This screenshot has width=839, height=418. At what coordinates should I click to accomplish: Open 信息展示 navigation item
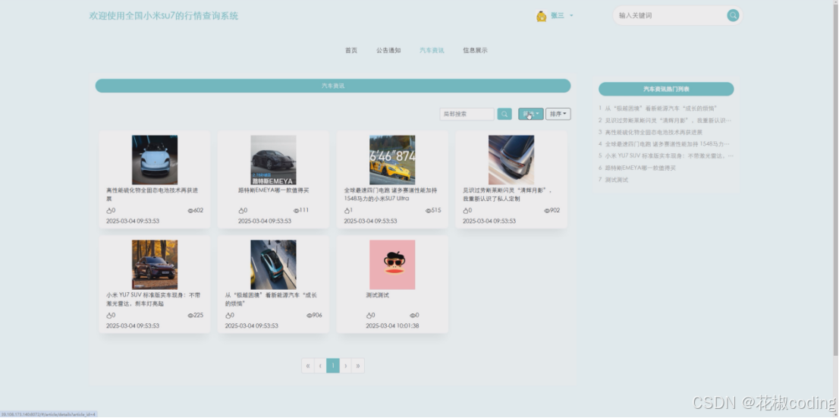475,50
